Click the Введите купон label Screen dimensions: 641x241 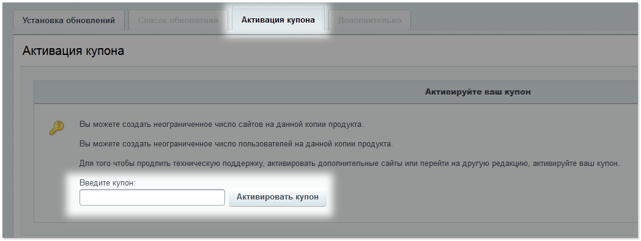(x=108, y=183)
